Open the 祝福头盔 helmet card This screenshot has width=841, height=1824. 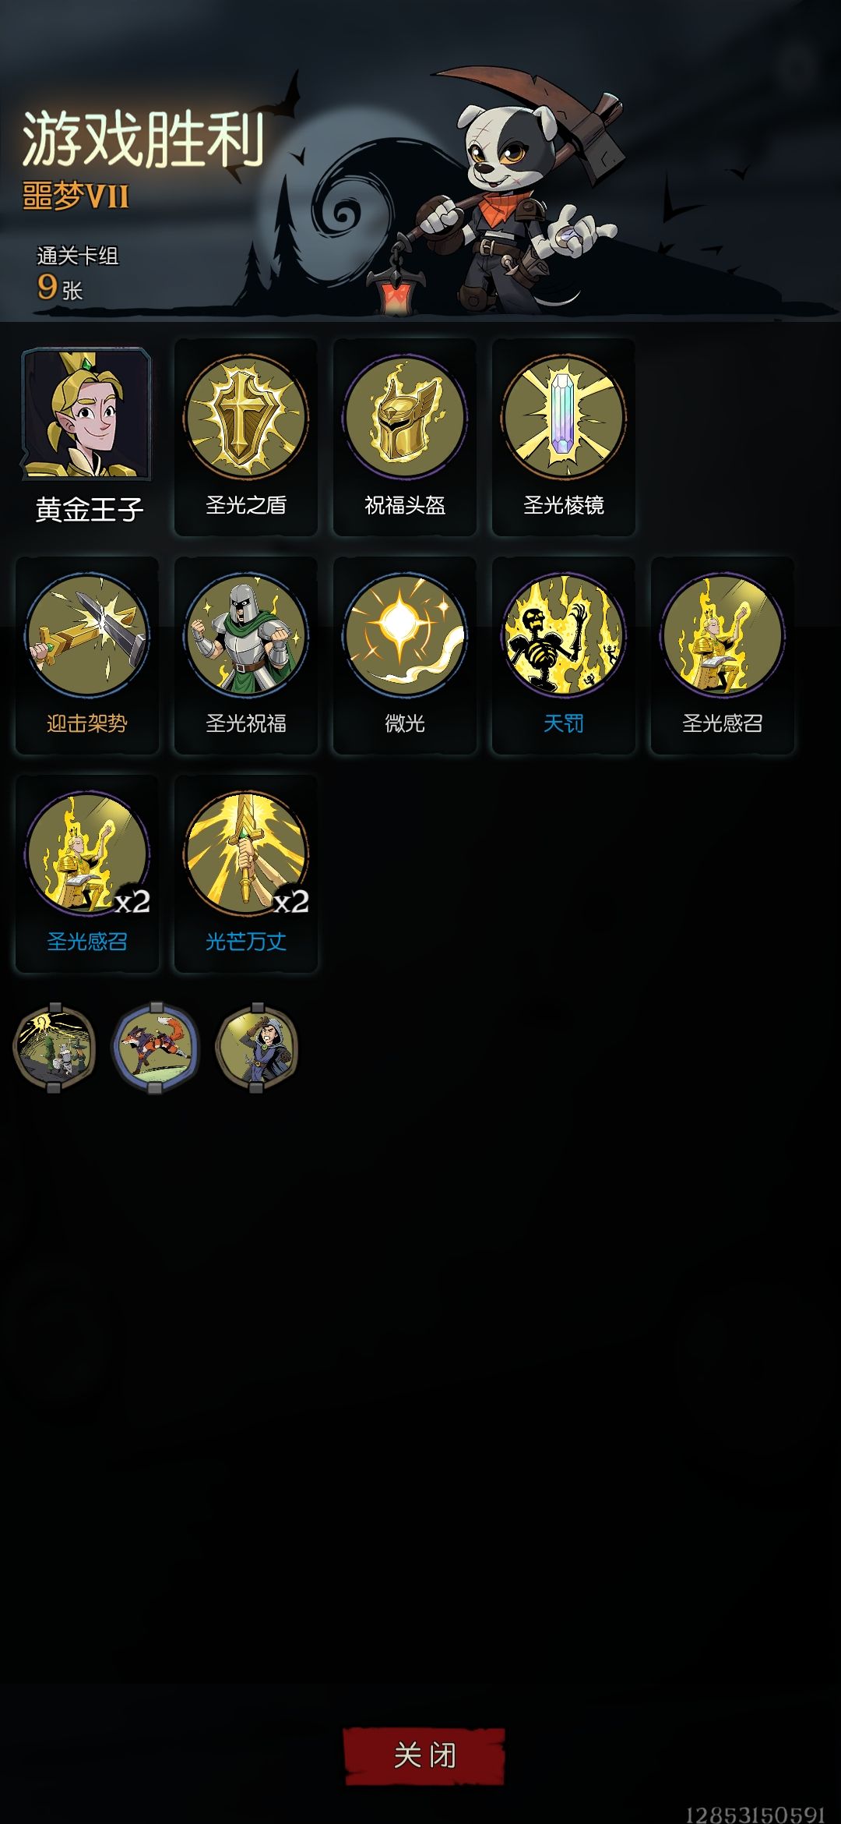pyautogui.click(x=405, y=437)
